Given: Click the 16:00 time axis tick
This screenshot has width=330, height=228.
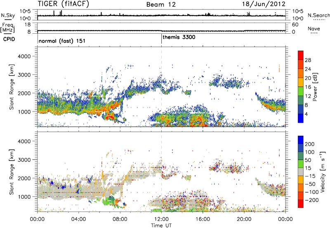Looking at the screenshot, I should [x=203, y=219].
